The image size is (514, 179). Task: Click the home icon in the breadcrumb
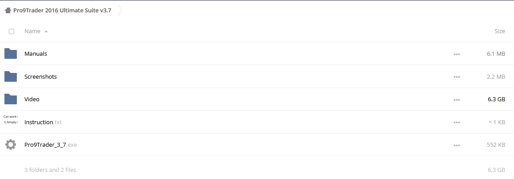(8, 11)
